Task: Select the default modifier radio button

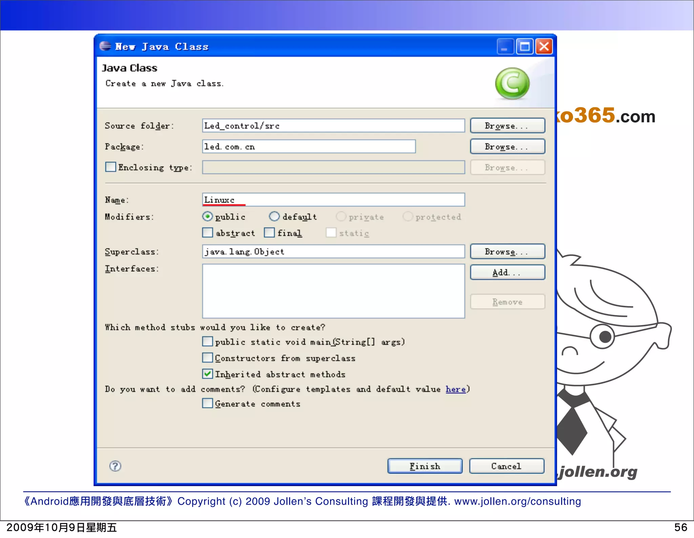Action: (x=274, y=217)
